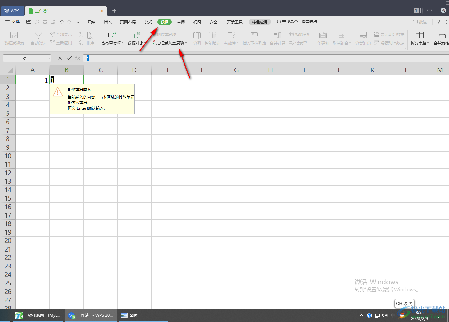The image size is (449, 322).
Task: Open the 页面布局 tab
Action: [x=128, y=22]
